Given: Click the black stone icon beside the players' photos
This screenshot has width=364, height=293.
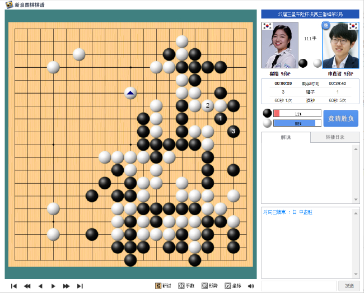Looking at the screenshot, I should (x=303, y=63).
